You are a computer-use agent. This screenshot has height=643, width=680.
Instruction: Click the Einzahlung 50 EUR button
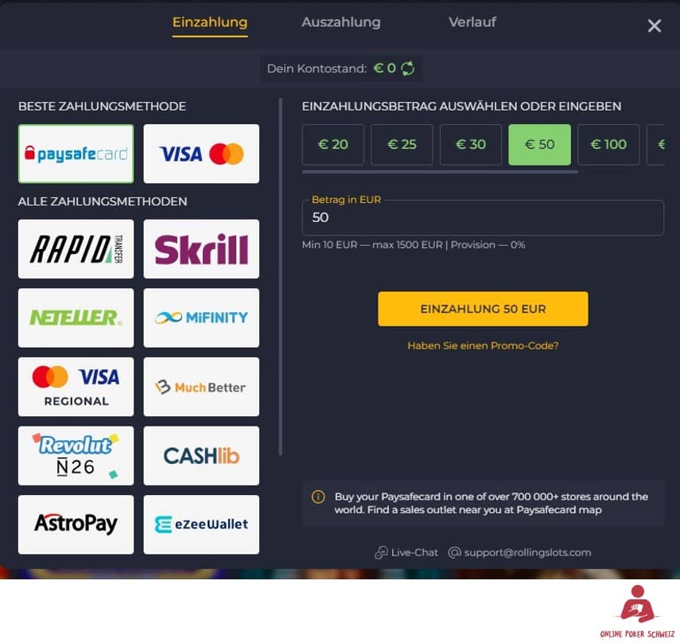click(x=483, y=309)
